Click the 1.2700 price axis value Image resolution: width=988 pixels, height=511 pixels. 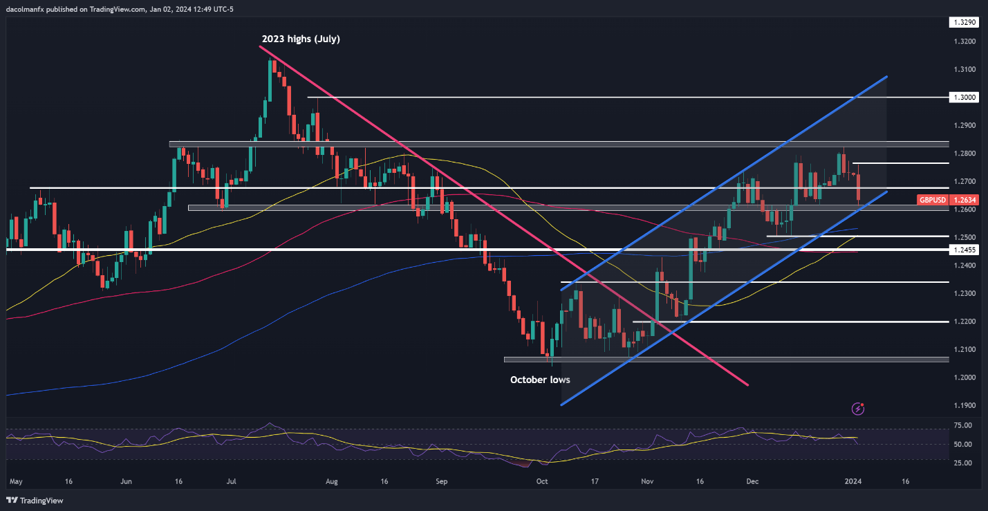click(964, 181)
